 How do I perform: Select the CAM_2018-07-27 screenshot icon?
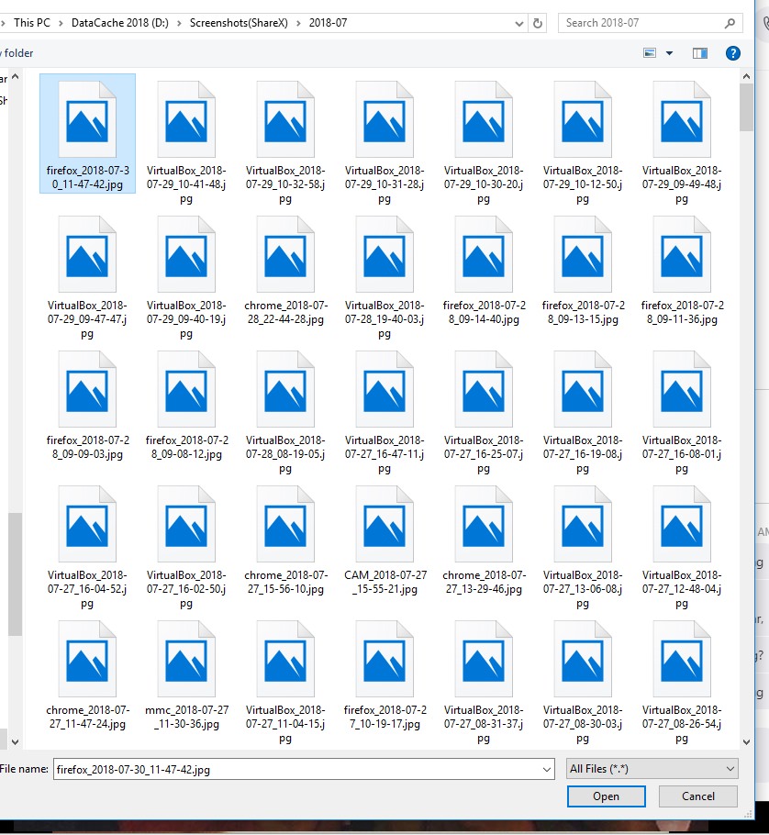coord(384,525)
